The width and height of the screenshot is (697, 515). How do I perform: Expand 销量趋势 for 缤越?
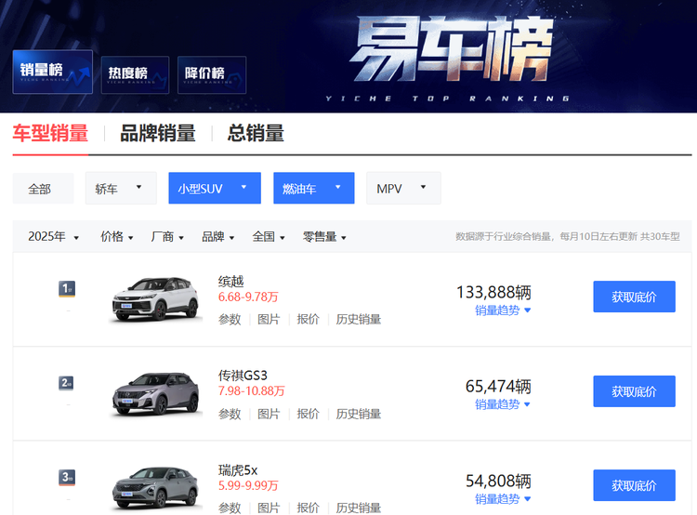[503, 310]
